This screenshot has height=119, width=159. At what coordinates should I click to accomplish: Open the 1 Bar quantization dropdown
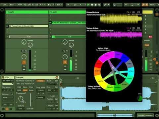click(59, 5)
